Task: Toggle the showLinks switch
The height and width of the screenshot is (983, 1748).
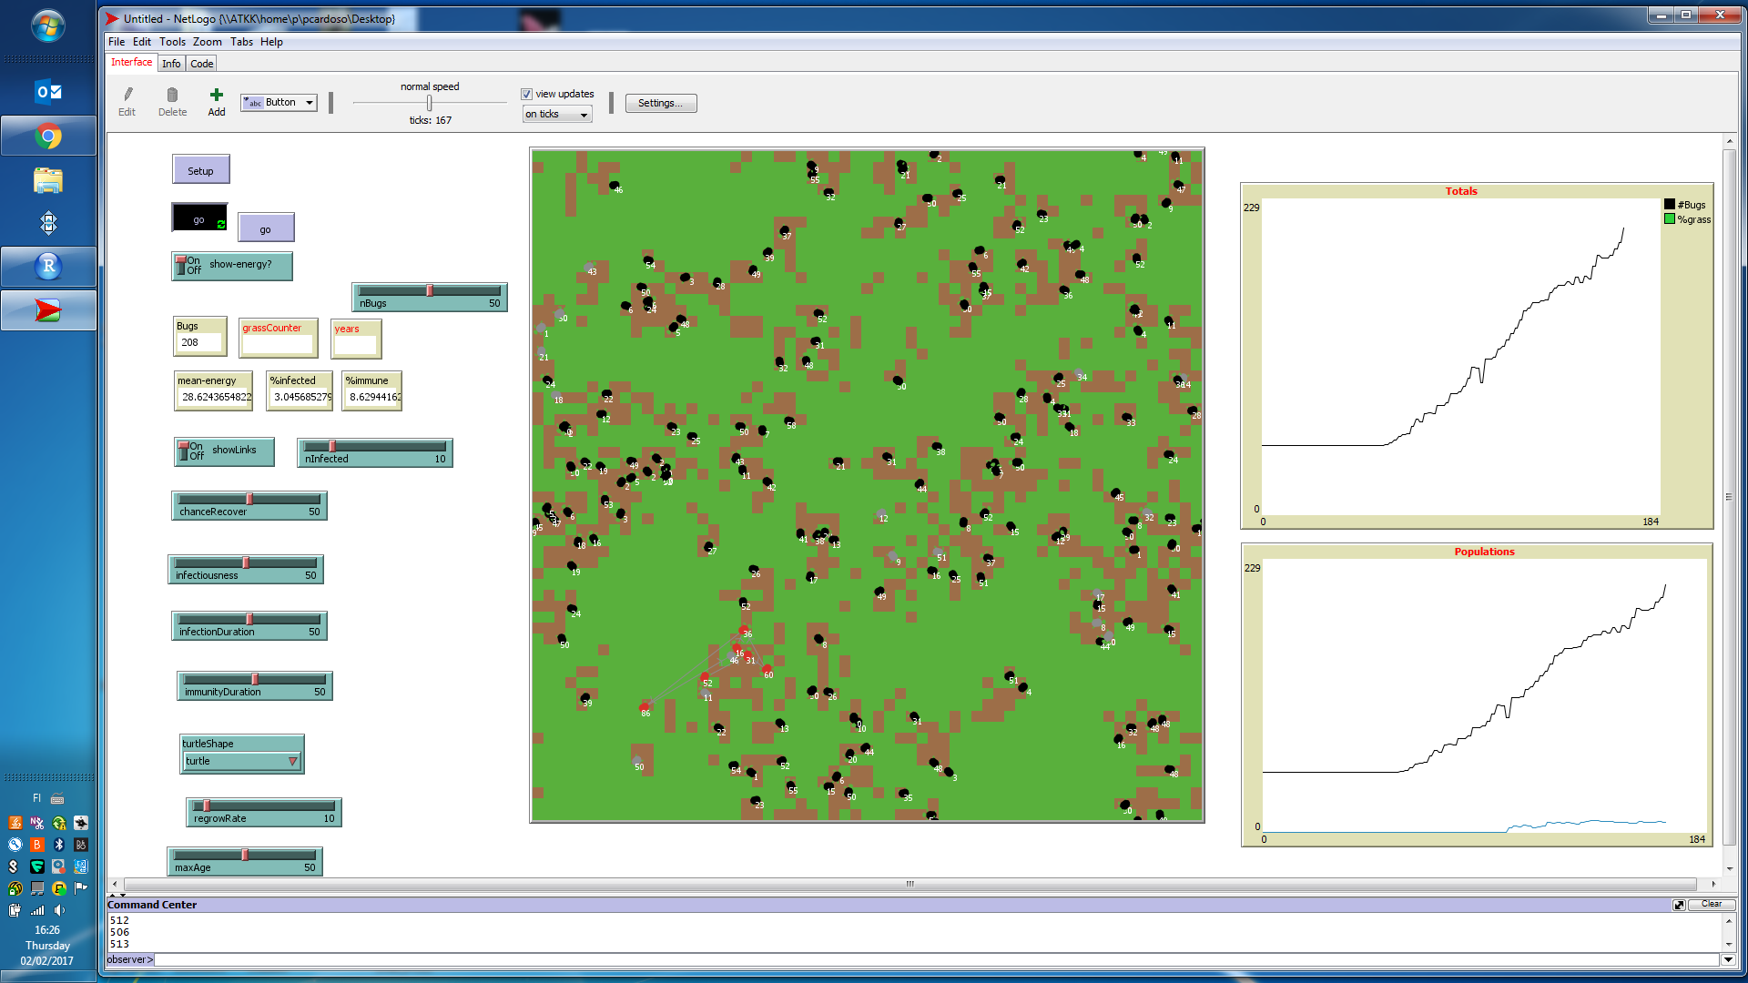Action: pos(185,451)
